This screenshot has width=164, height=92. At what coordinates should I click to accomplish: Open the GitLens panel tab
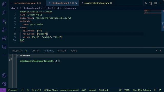click(x=62, y=51)
